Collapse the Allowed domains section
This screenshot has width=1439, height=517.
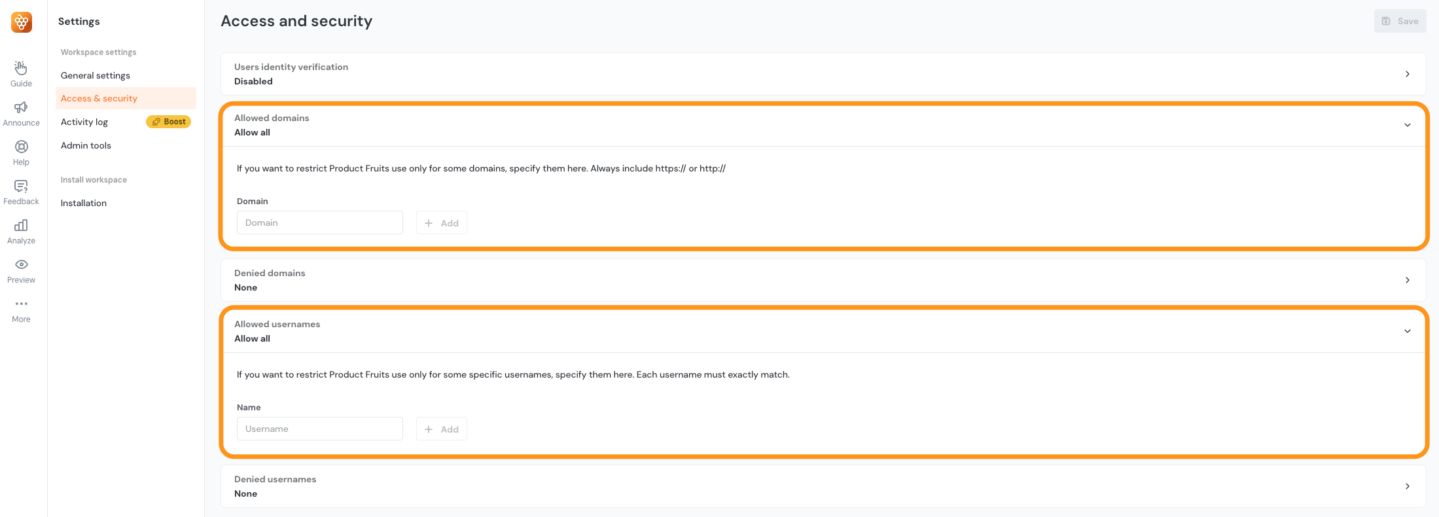tap(1407, 125)
